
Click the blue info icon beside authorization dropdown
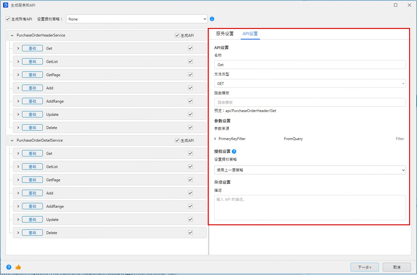(x=212, y=19)
